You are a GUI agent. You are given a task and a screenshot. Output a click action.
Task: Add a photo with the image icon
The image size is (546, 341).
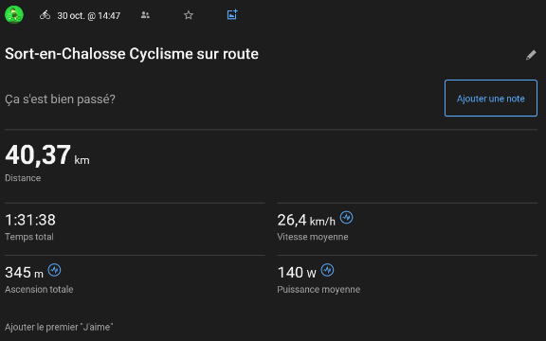click(x=232, y=14)
